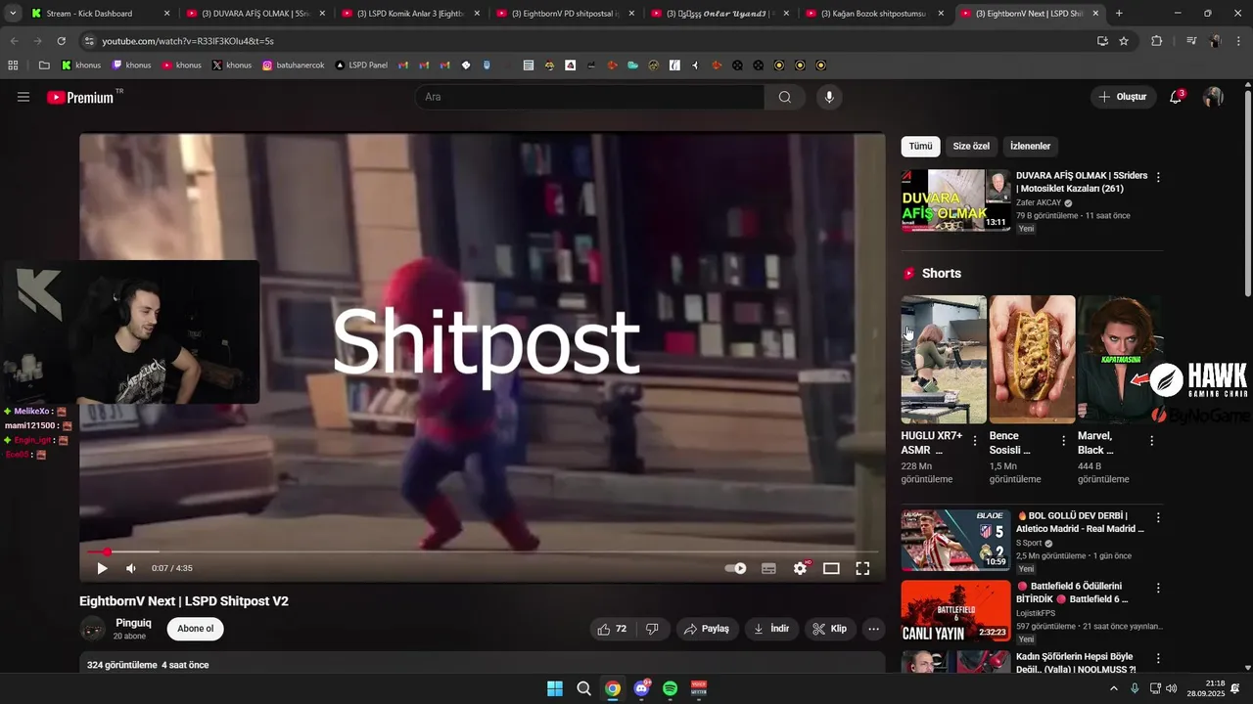Dislike the video
1253x704 pixels.
click(652, 629)
